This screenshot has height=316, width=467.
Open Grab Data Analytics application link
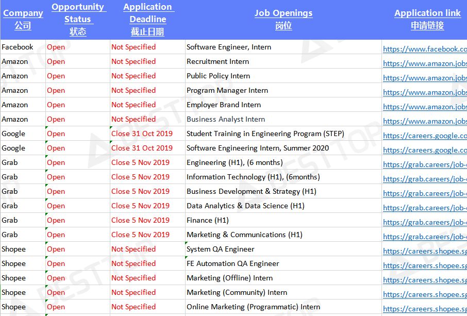[425, 208]
